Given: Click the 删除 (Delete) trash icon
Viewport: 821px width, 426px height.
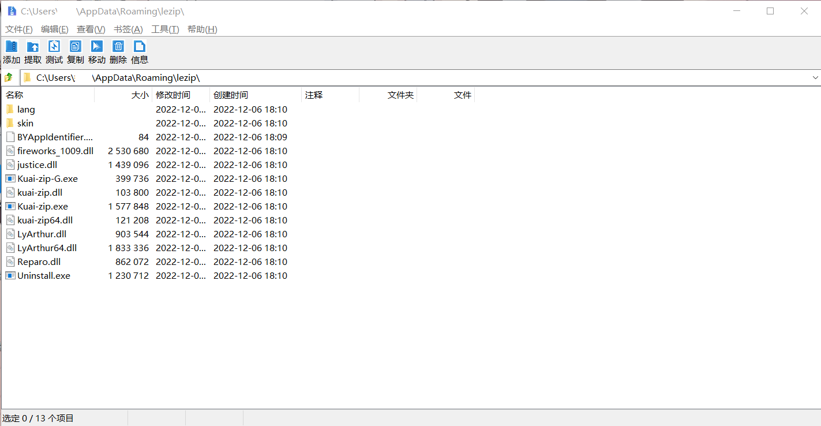Looking at the screenshot, I should 118,47.
